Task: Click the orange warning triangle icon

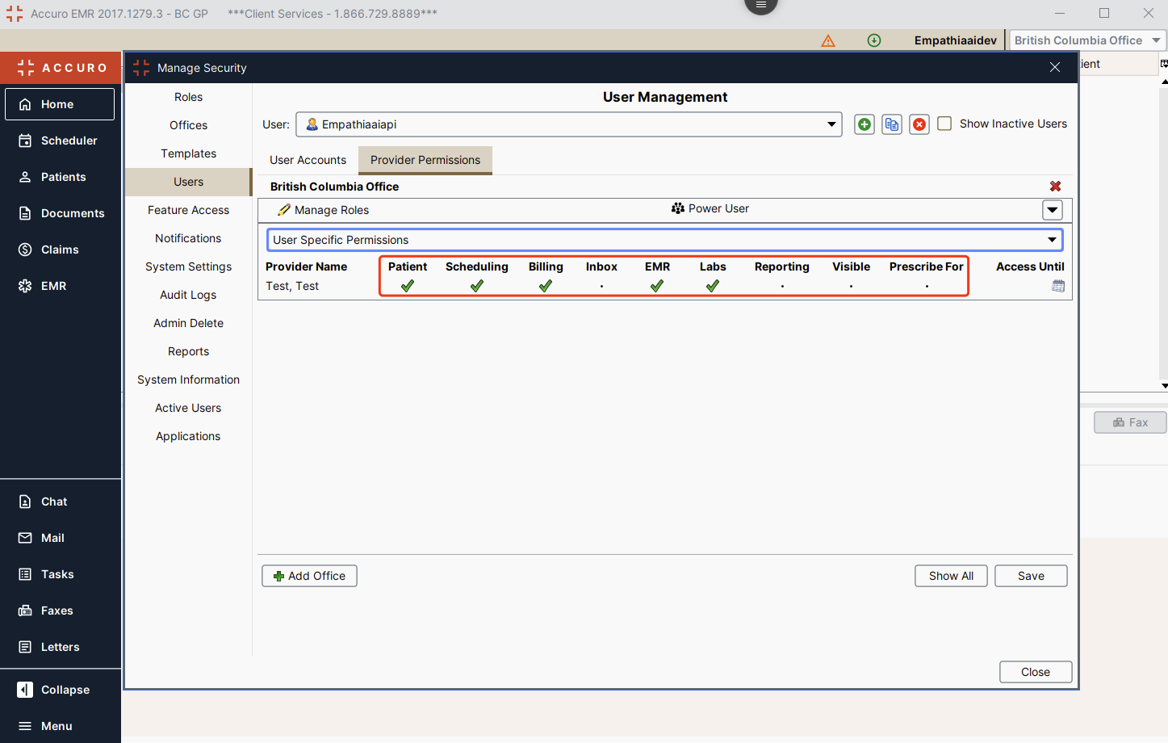Action: tap(828, 40)
